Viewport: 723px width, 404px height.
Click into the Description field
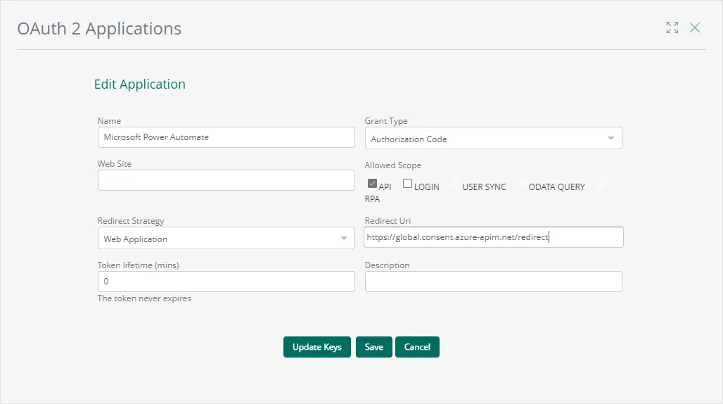pos(494,282)
